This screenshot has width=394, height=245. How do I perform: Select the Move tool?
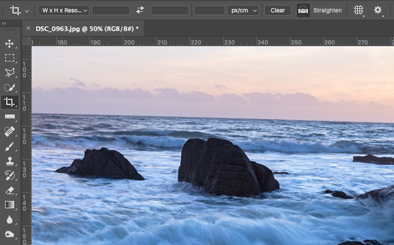10,43
